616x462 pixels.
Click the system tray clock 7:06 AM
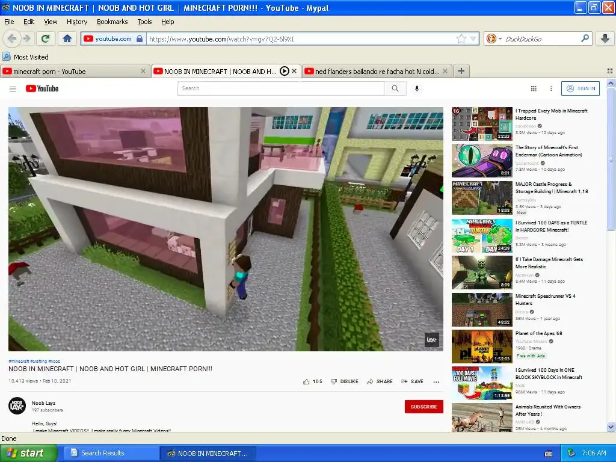[x=594, y=453]
